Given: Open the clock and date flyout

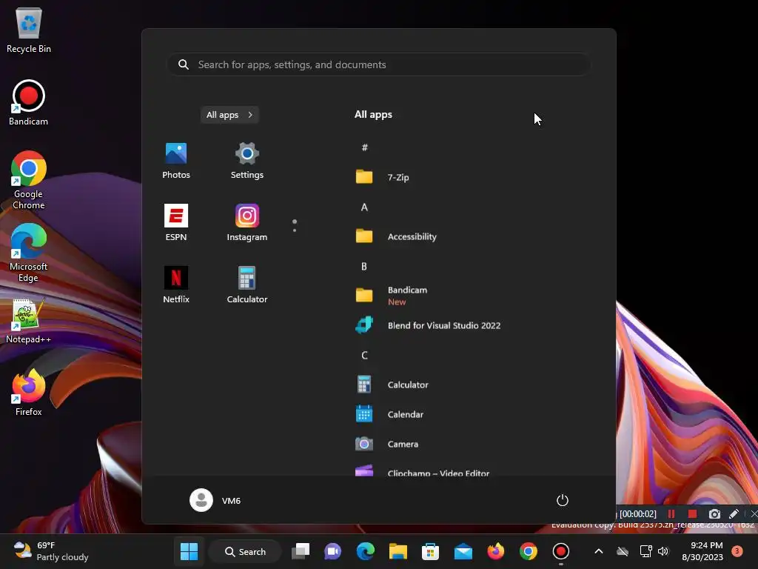Looking at the screenshot, I should tap(702, 551).
